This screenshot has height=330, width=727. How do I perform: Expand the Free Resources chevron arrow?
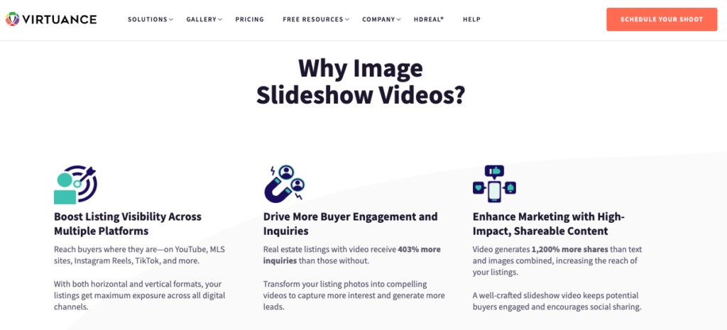click(x=347, y=19)
